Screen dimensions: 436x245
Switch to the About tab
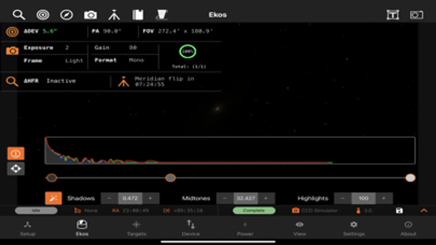[x=408, y=228]
